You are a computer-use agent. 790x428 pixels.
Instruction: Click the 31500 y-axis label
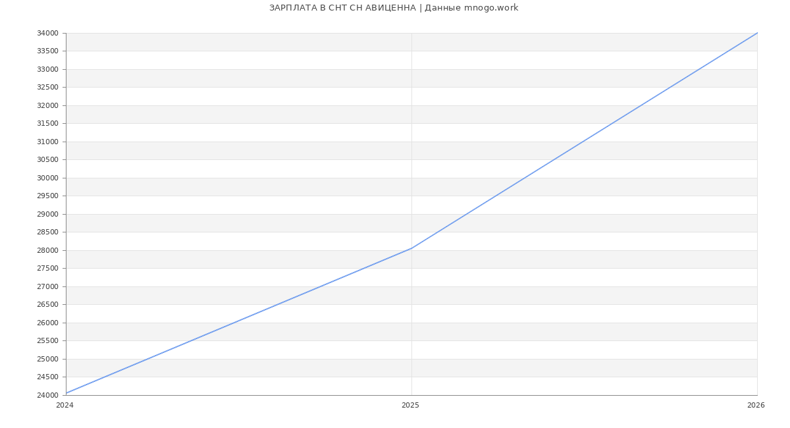pos(47,124)
